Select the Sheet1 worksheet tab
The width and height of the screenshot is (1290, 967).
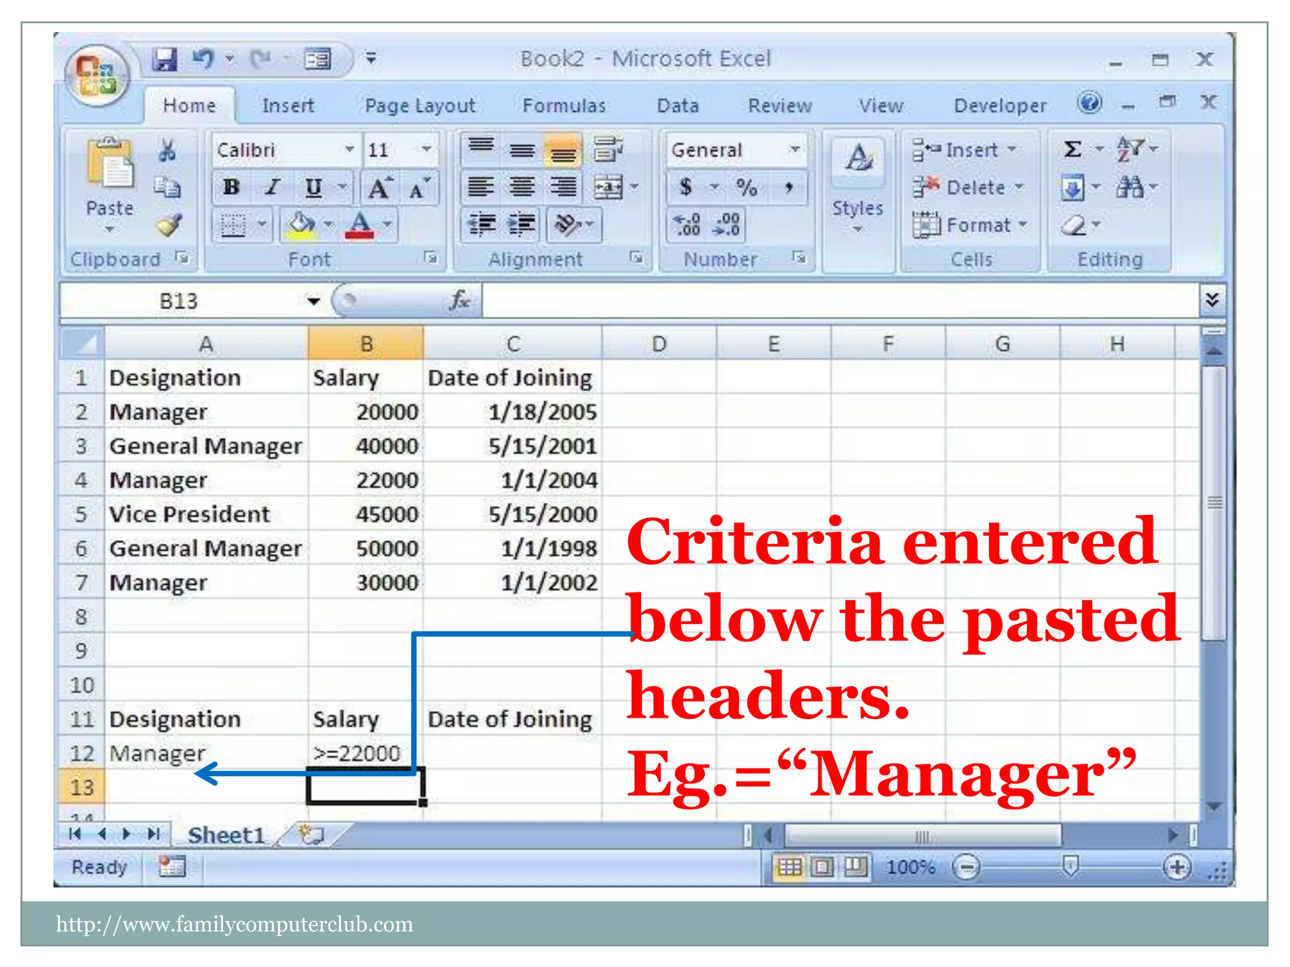pyautogui.click(x=226, y=835)
